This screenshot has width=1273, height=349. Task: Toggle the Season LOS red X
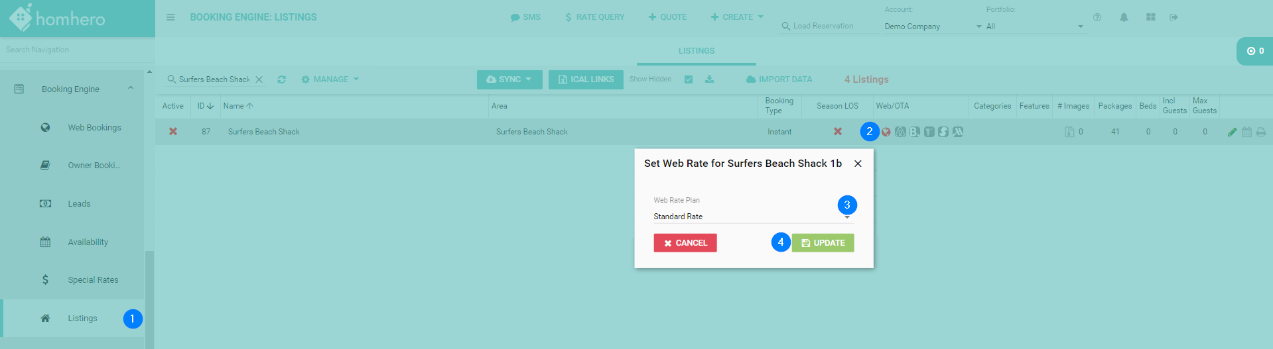[x=838, y=132]
